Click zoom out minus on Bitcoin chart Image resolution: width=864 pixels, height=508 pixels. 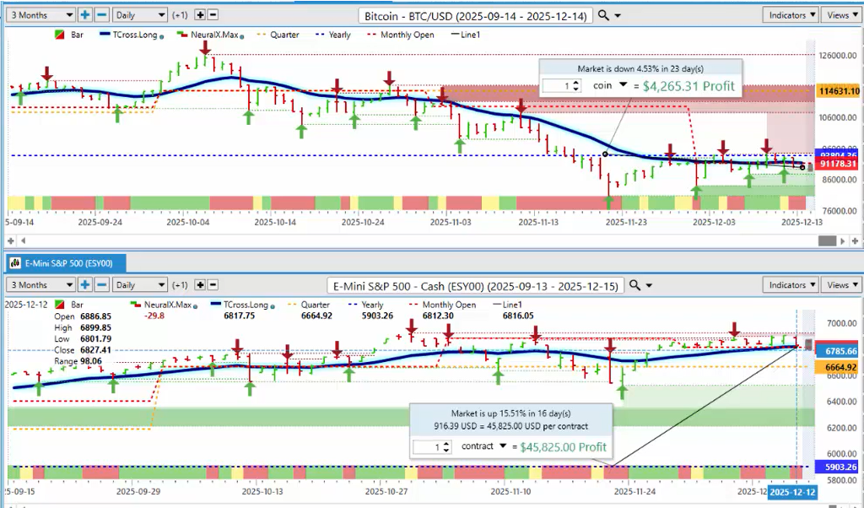(x=101, y=15)
